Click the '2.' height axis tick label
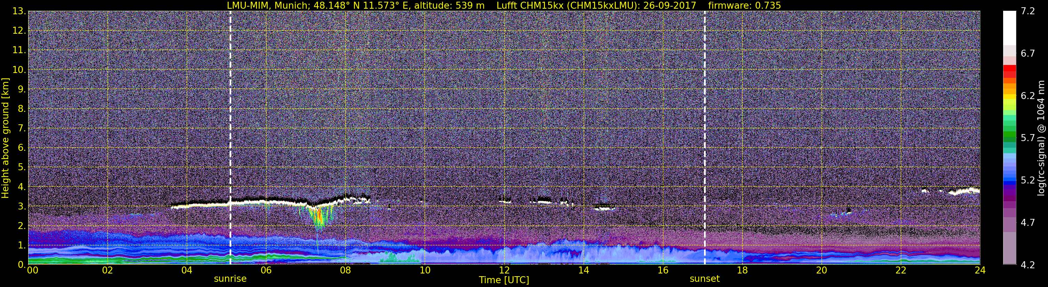 coord(22,225)
